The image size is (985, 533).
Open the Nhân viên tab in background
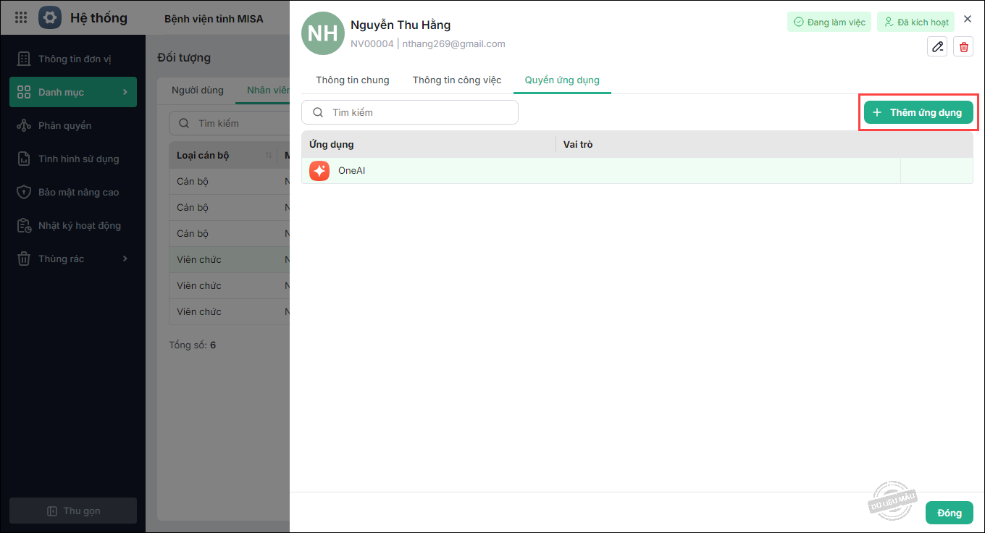click(x=267, y=90)
